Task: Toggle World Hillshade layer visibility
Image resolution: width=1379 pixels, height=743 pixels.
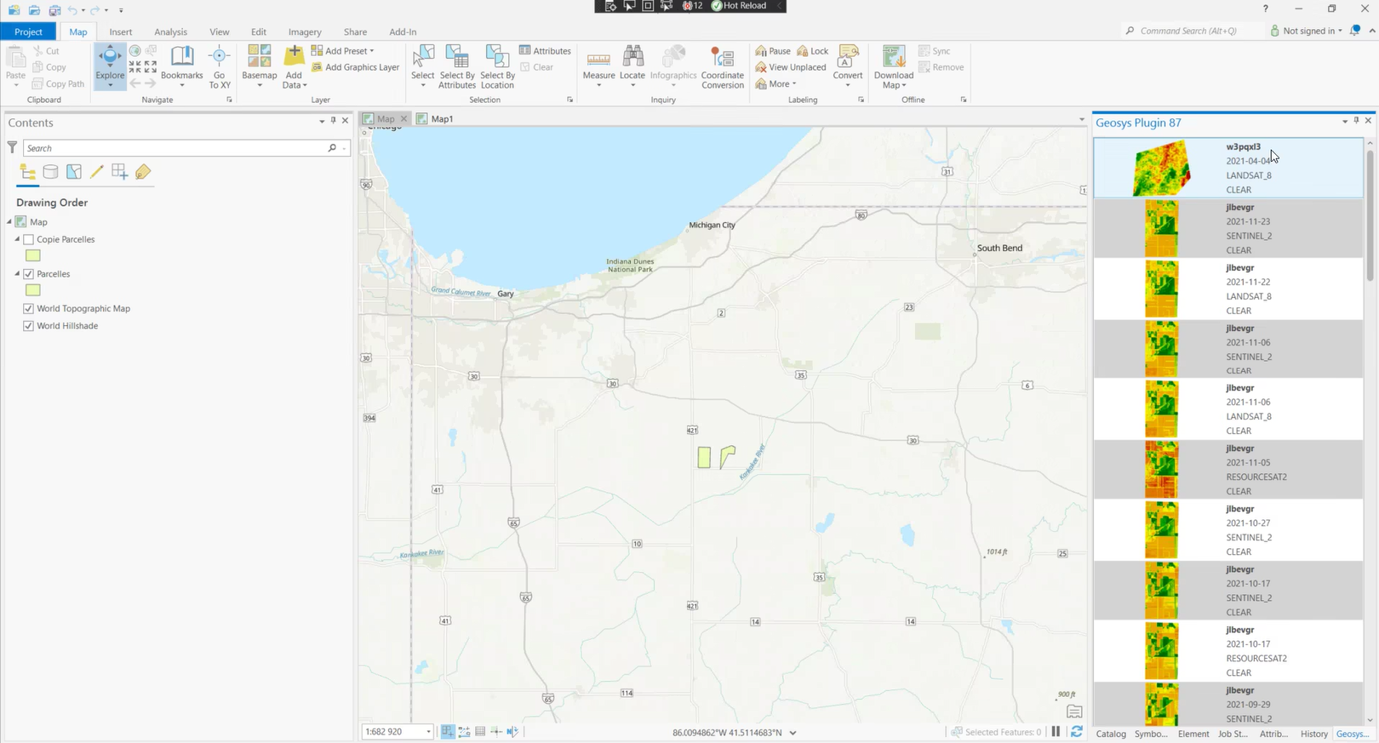Action: [x=29, y=326]
